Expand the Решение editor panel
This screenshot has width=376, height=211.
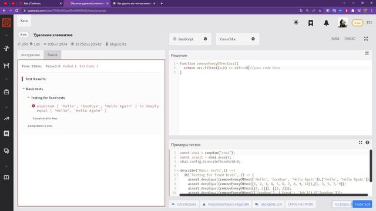coord(367,53)
